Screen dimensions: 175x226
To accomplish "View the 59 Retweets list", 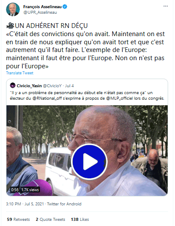I will tap(19, 220).
